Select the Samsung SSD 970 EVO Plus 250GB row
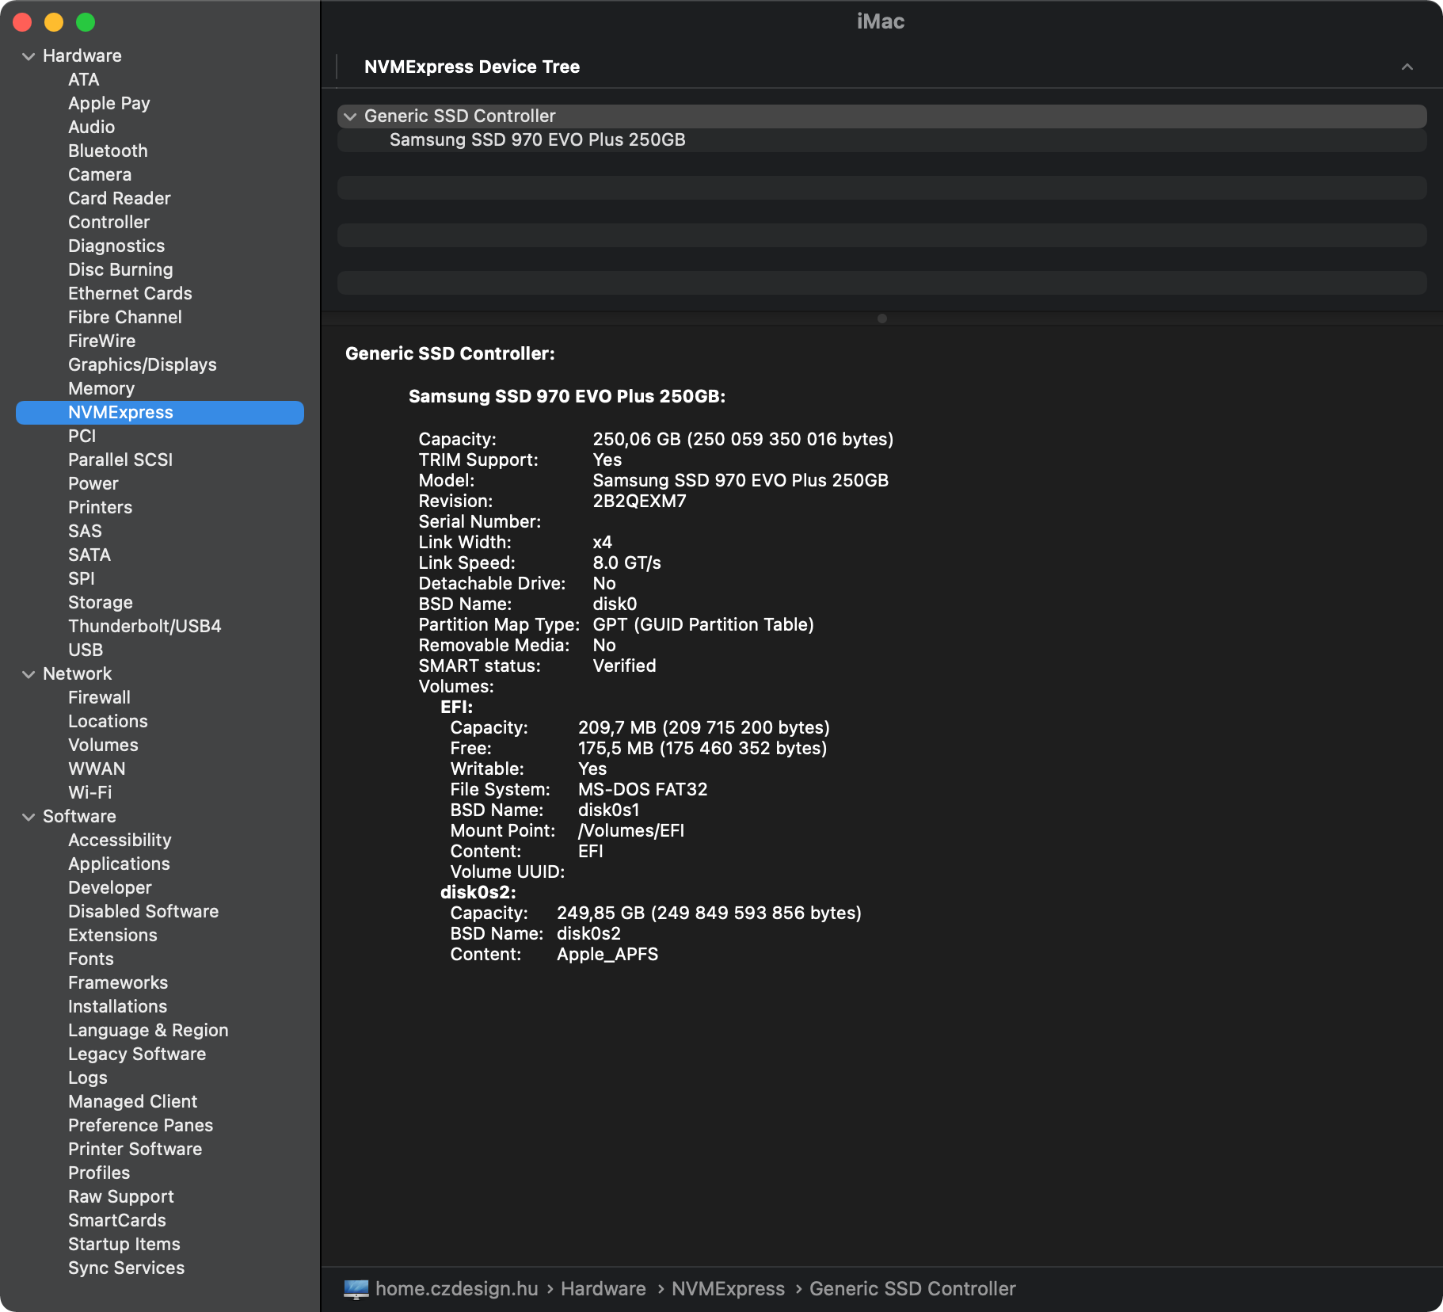The image size is (1443, 1312). coord(882,140)
